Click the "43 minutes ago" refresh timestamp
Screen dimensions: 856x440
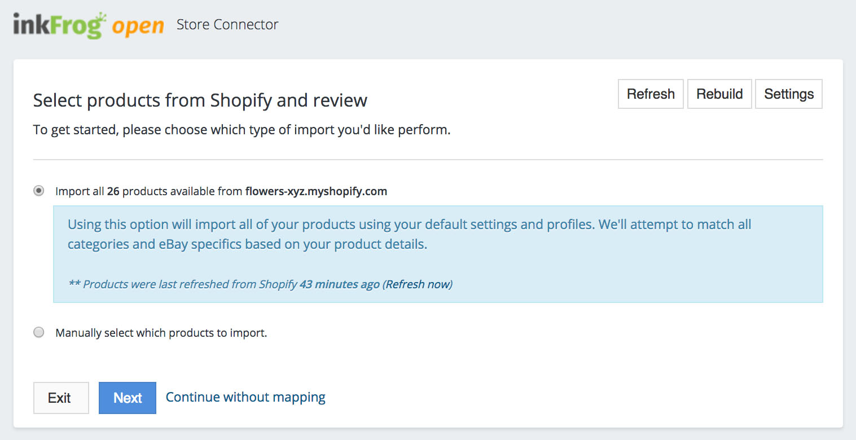339,284
